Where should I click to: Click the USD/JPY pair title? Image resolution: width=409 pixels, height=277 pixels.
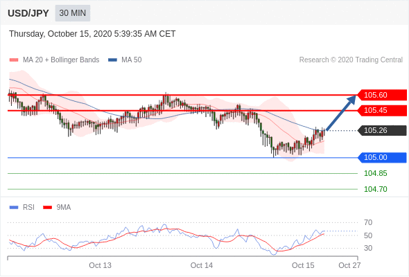28,13
